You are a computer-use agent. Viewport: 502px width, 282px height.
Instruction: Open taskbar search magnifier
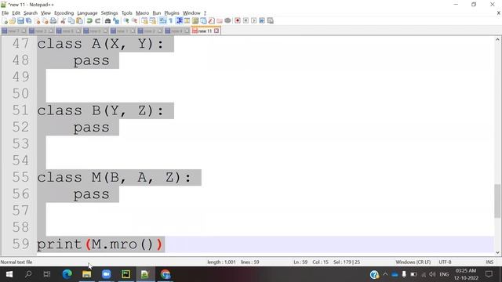point(28,274)
